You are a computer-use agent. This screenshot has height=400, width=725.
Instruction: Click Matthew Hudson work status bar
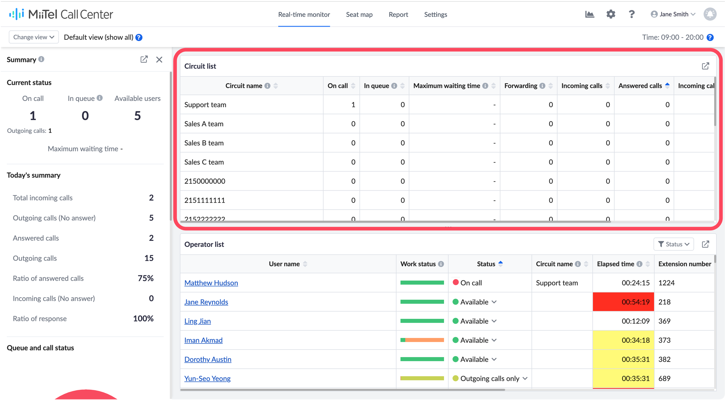[x=422, y=283]
